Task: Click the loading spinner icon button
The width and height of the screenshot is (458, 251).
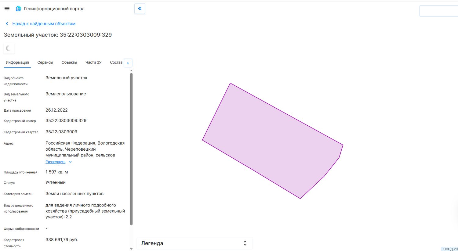Action: point(9,48)
